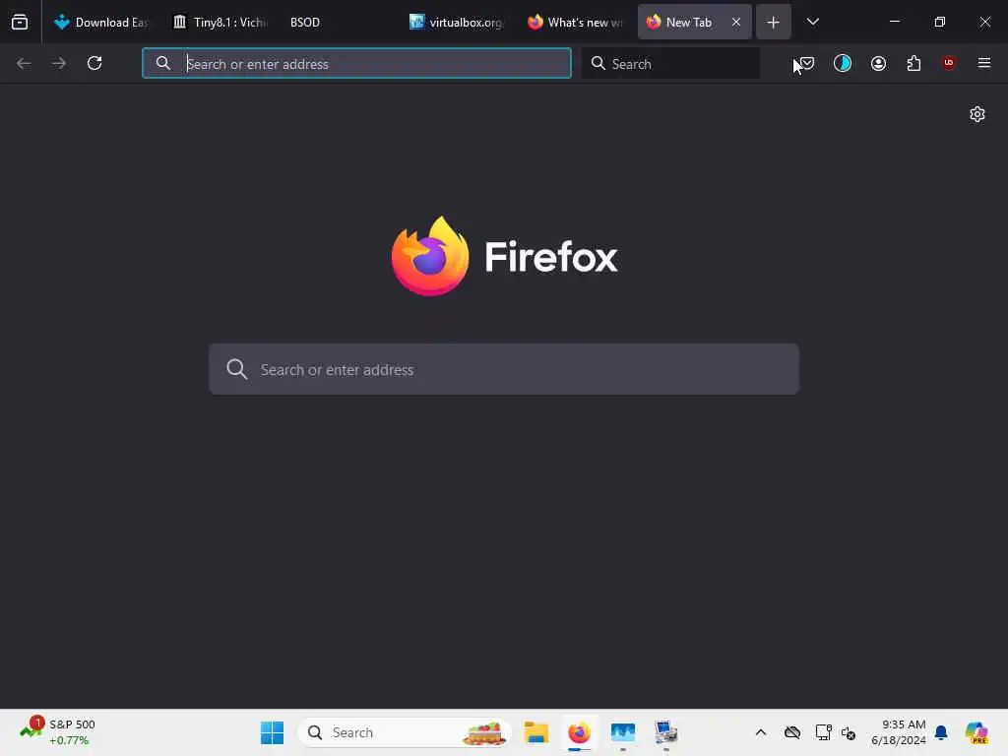Open the Firefox application menu
The image size is (1008, 756).
pos(984,63)
